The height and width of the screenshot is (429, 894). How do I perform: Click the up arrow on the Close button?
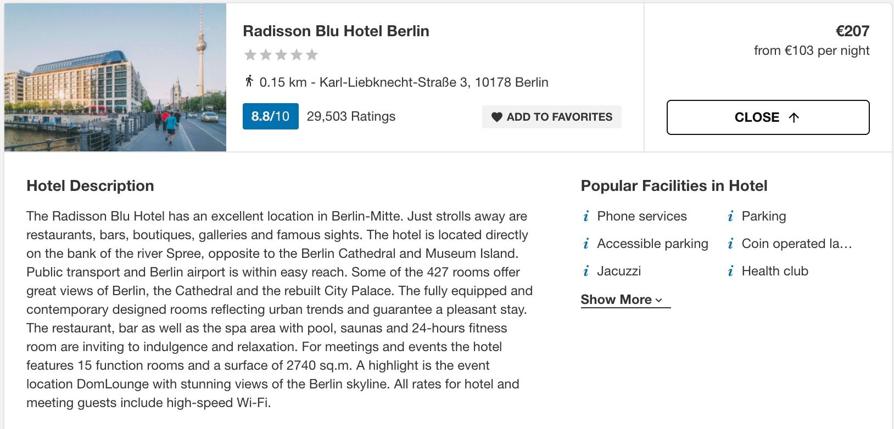794,117
